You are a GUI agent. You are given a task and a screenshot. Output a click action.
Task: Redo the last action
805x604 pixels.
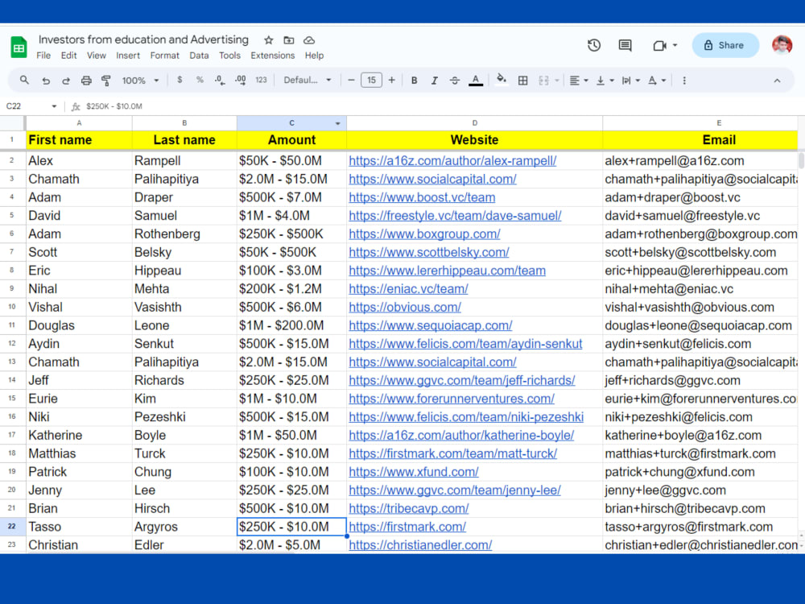(66, 81)
